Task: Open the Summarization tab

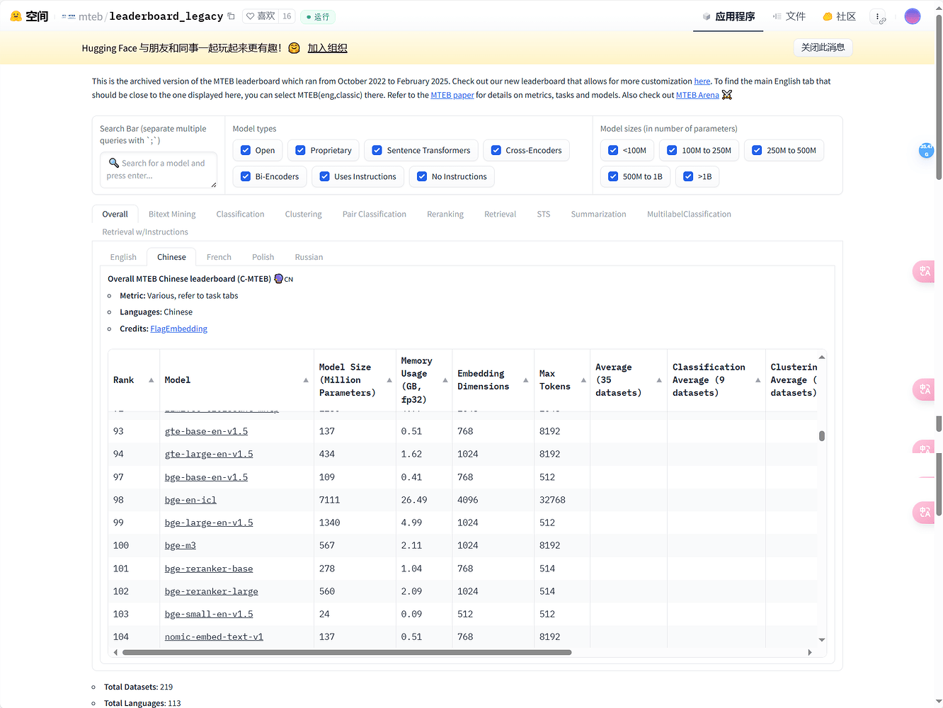Action: point(598,214)
